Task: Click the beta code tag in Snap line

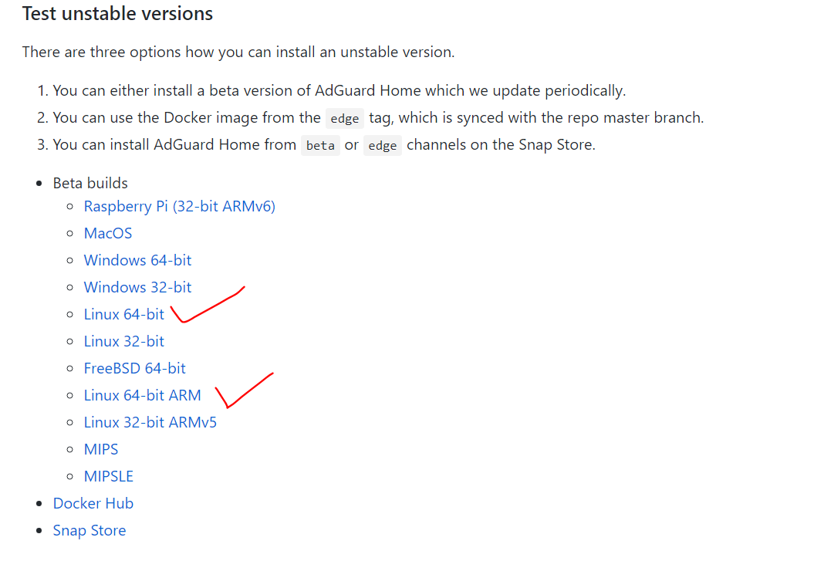Action: pyautogui.click(x=320, y=145)
